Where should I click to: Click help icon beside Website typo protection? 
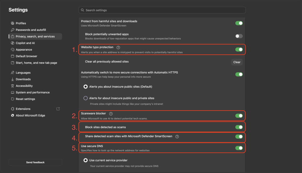[x=118, y=47]
